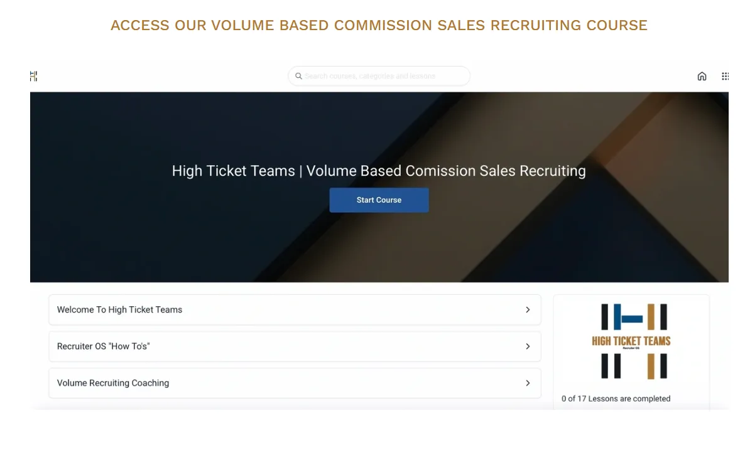This screenshot has width=745, height=465.
Task: Click the small Recruiter OS caption under logo
Action: [631, 348]
